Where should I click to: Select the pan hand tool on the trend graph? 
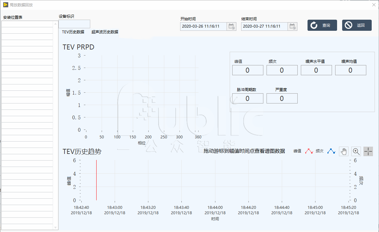(x=343, y=151)
